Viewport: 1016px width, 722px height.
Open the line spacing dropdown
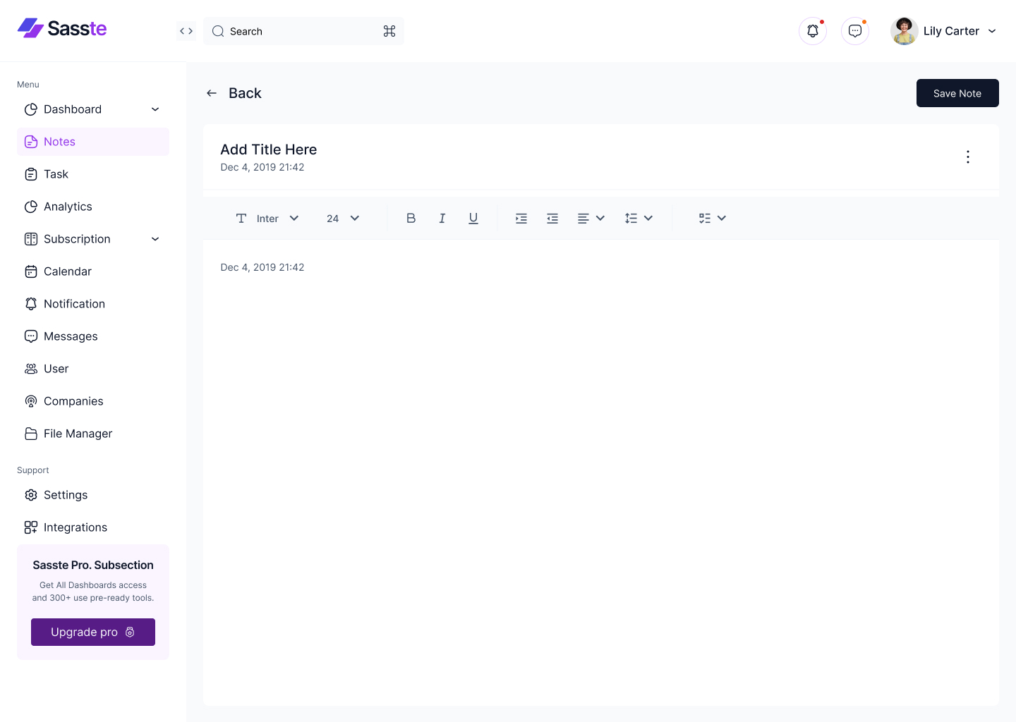(639, 218)
